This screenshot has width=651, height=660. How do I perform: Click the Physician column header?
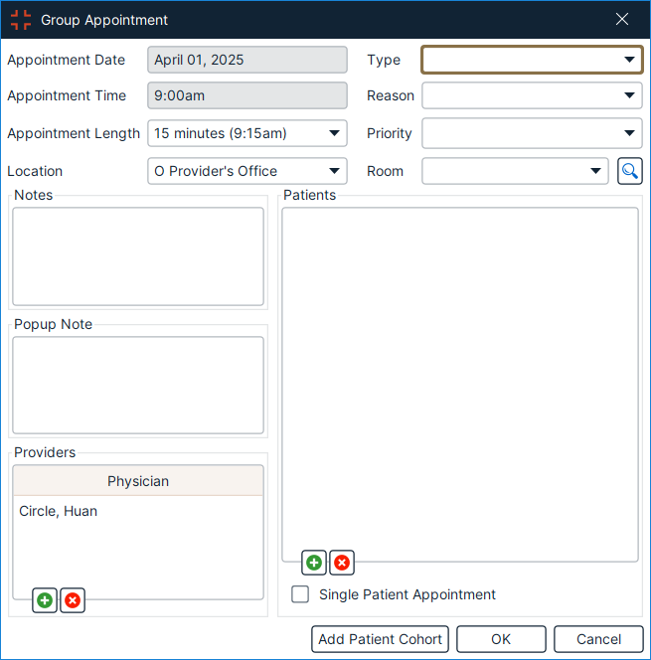coord(138,481)
